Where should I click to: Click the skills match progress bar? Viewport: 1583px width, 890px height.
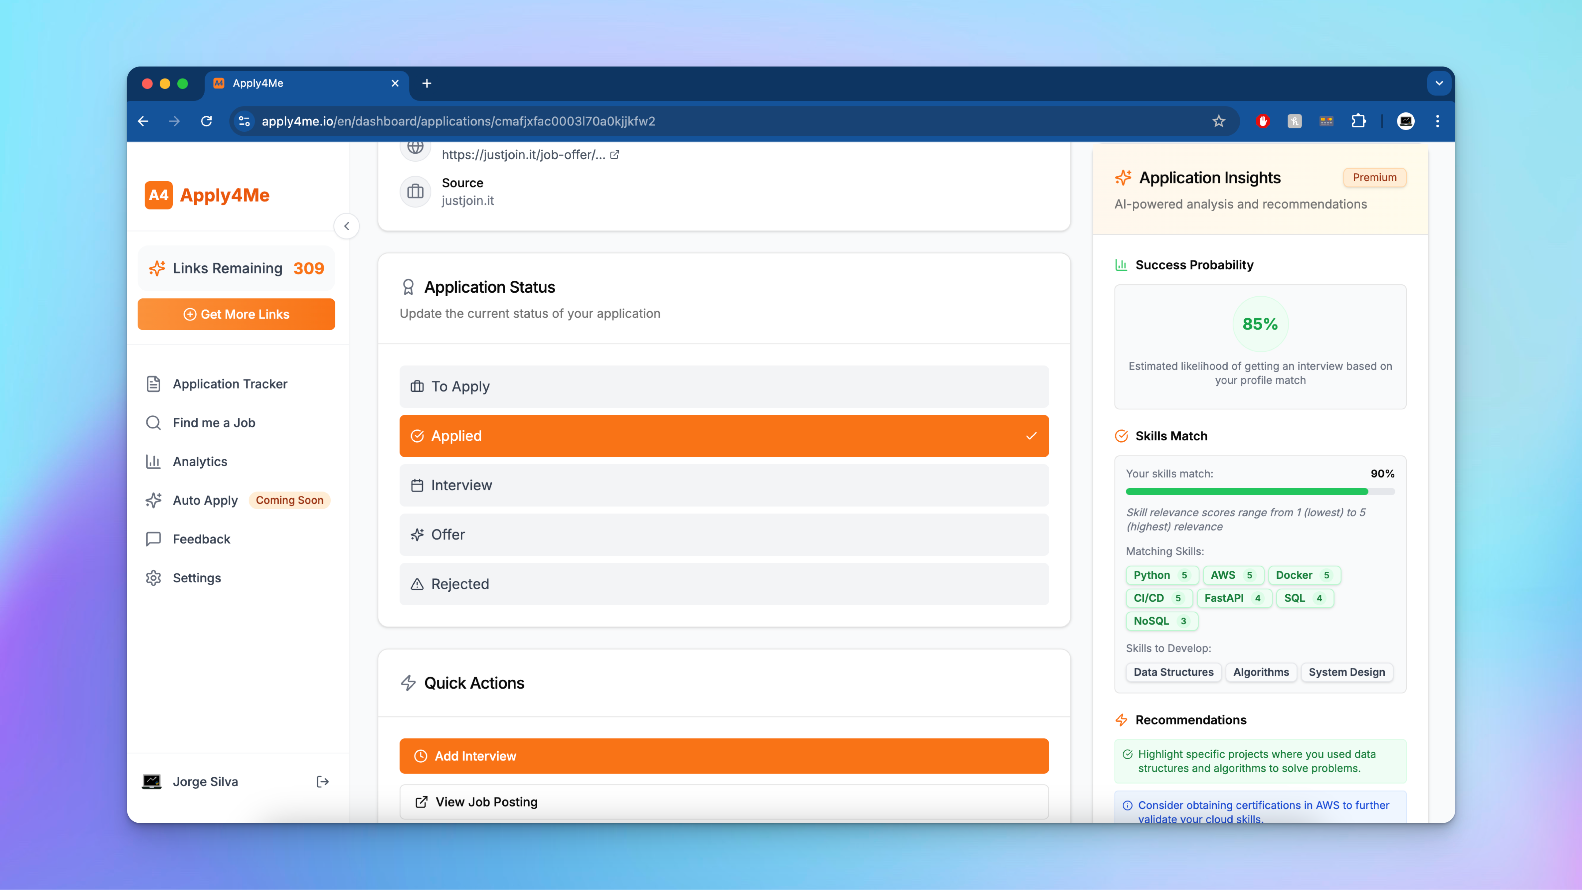tap(1259, 491)
